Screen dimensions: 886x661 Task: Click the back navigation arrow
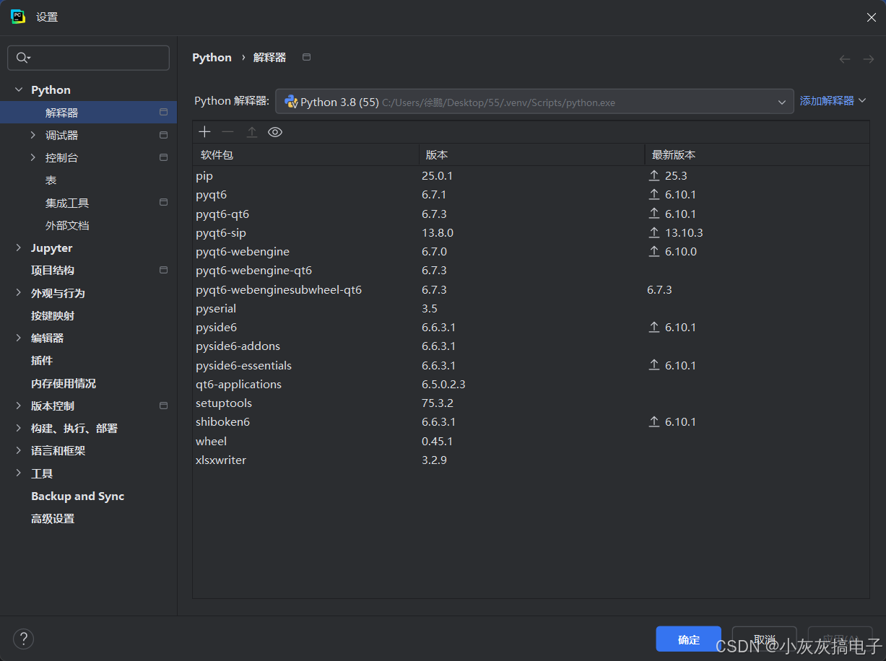[845, 58]
